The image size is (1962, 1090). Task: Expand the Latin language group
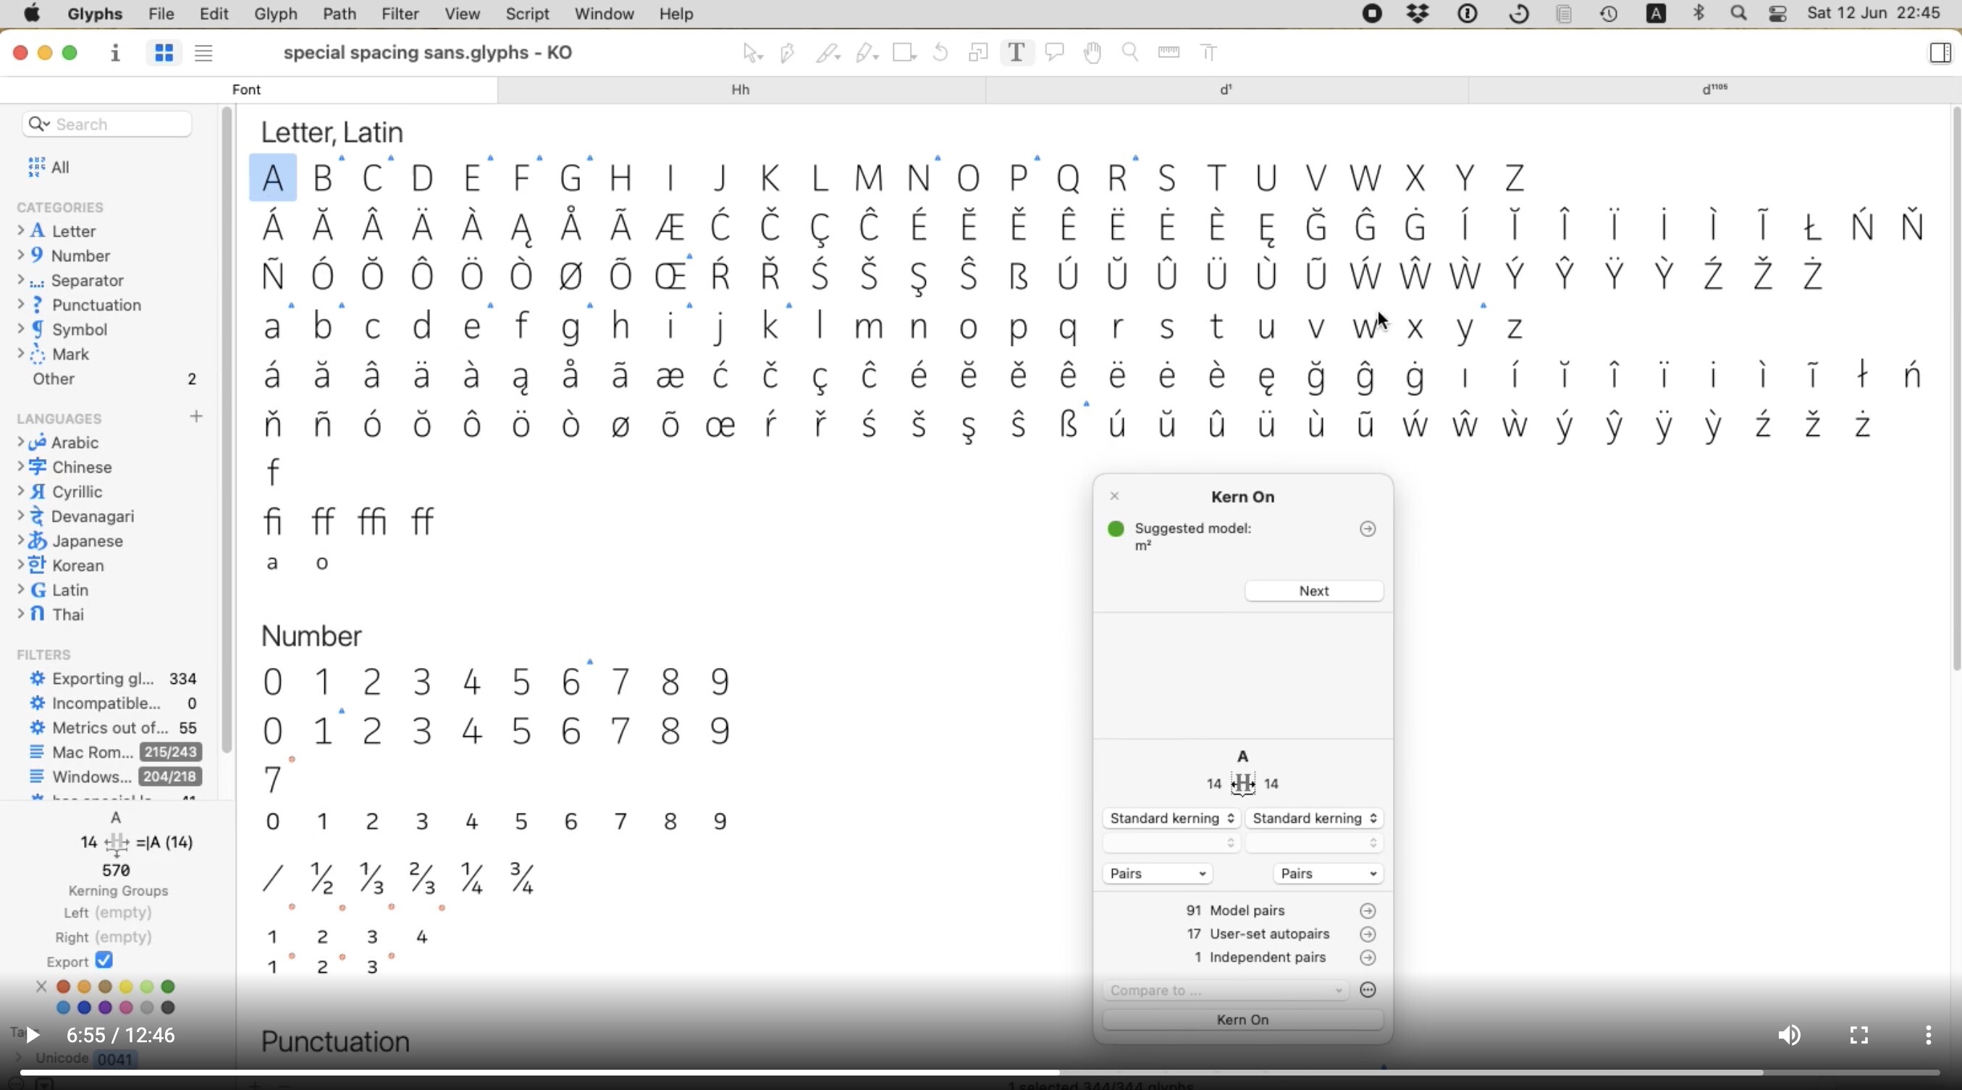pos(20,590)
